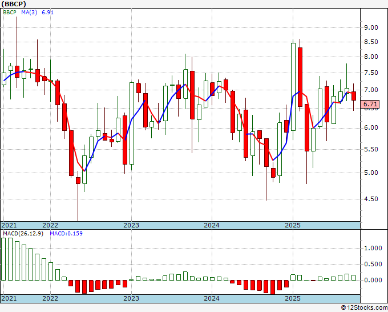
Task: Click the current price tag 6.71
Action: (x=370, y=104)
